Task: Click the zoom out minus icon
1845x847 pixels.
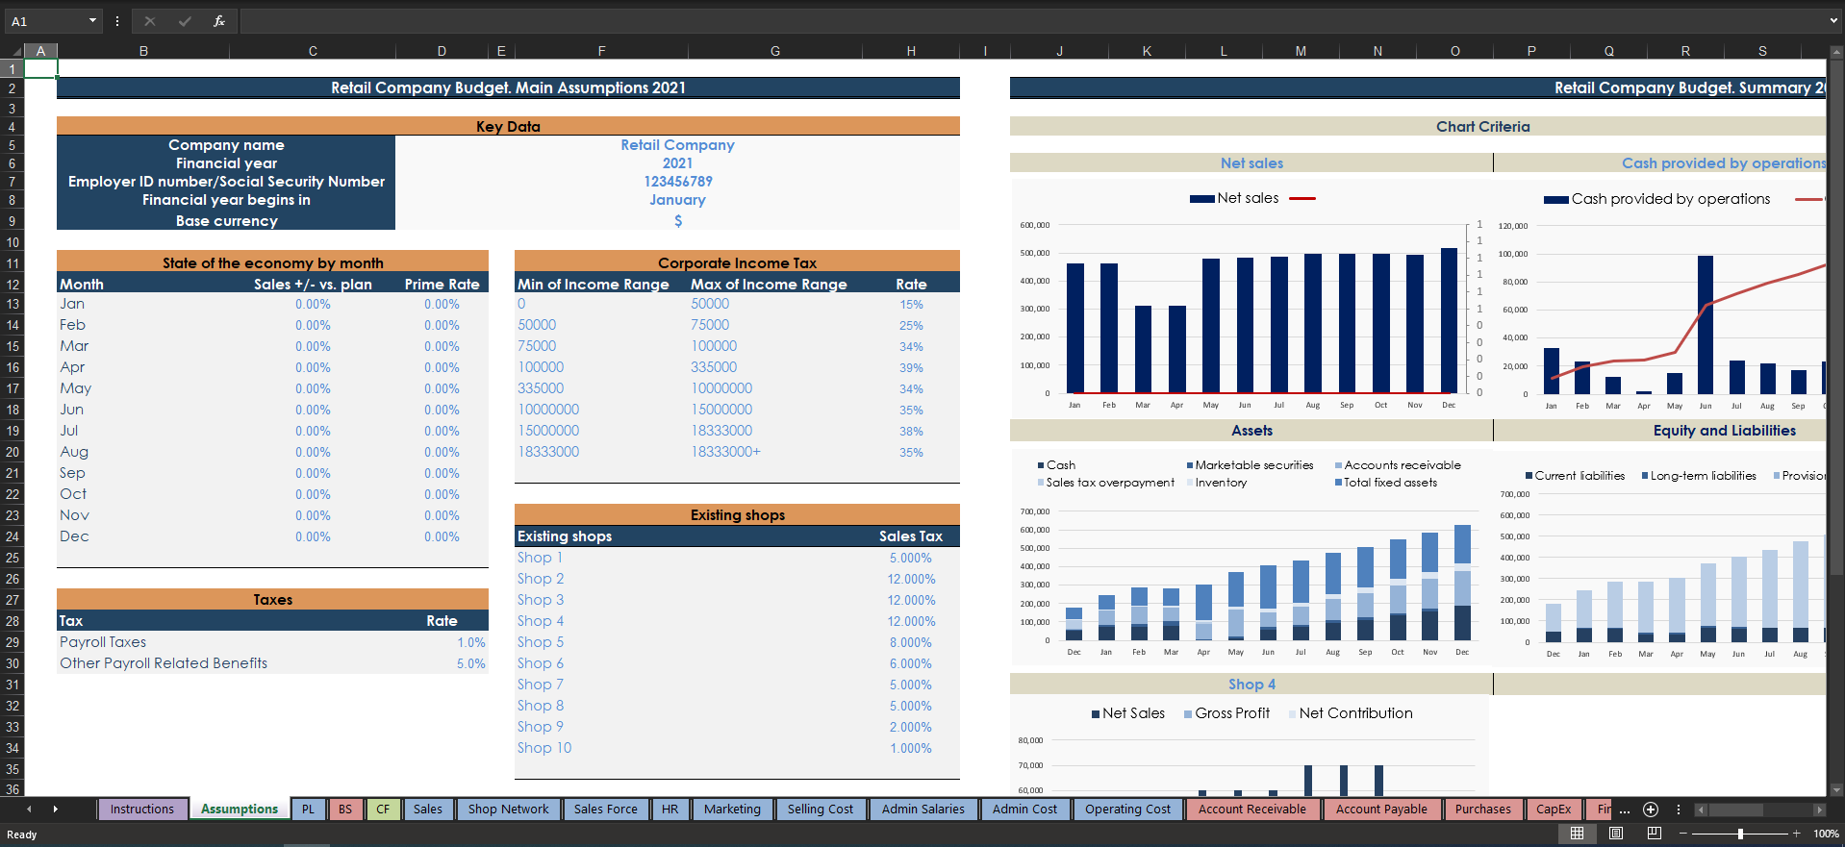Action: pyautogui.click(x=1684, y=834)
